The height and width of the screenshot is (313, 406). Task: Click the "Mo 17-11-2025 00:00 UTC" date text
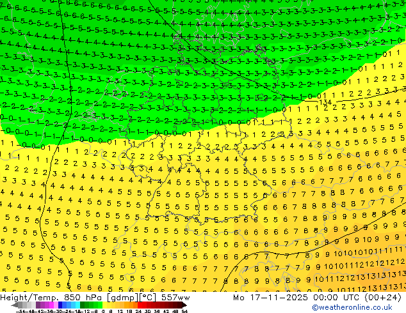point(297,298)
